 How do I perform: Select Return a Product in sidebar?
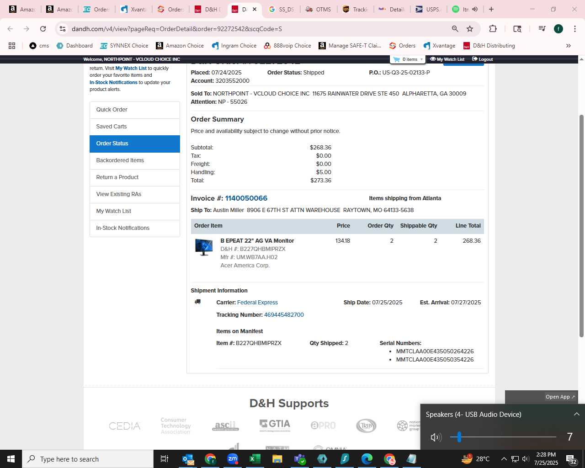pyautogui.click(x=135, y=177)
